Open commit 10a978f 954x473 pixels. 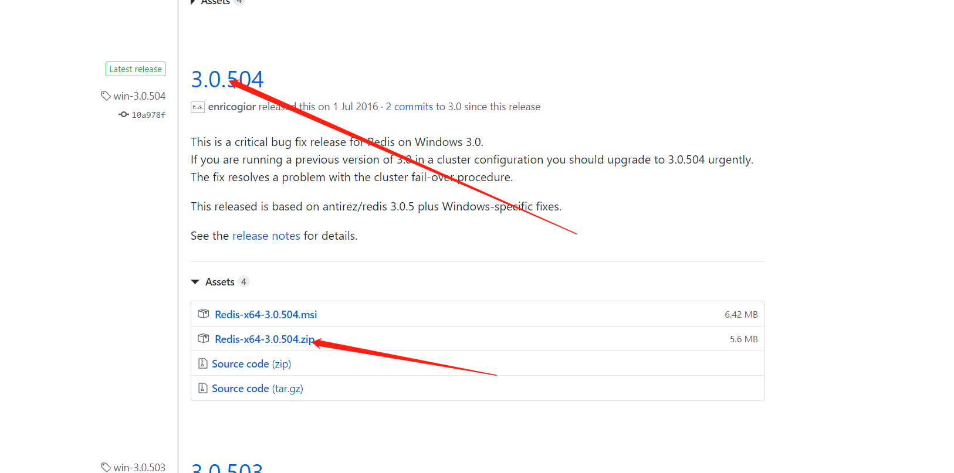click(x=148, y=115)
